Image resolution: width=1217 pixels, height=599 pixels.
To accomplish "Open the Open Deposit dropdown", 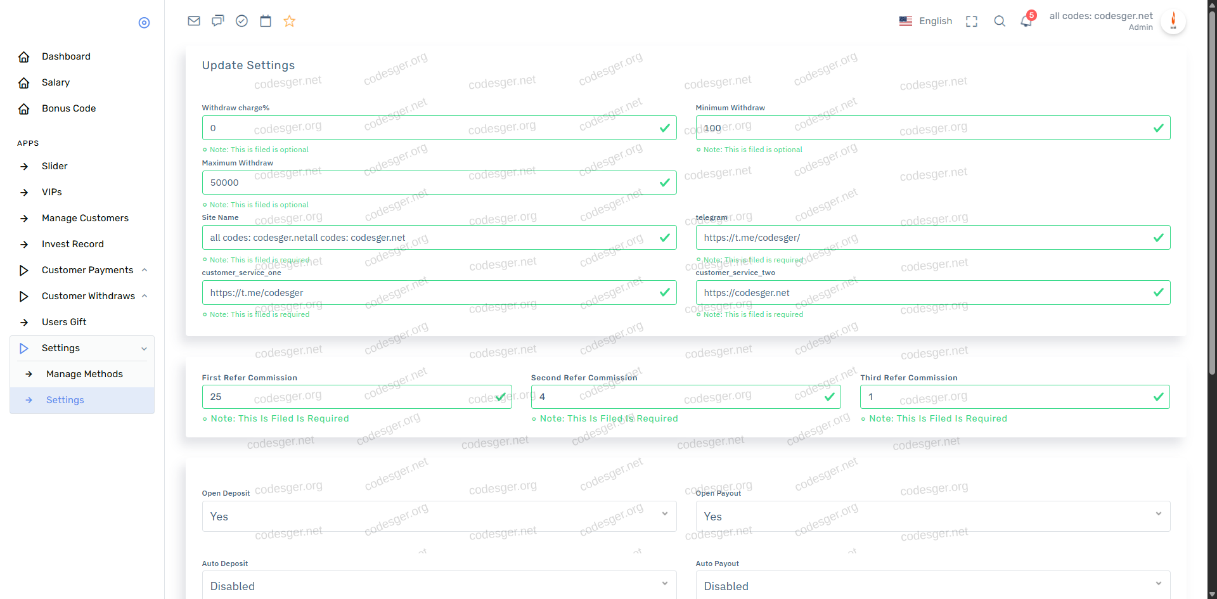I will point(439,517).
